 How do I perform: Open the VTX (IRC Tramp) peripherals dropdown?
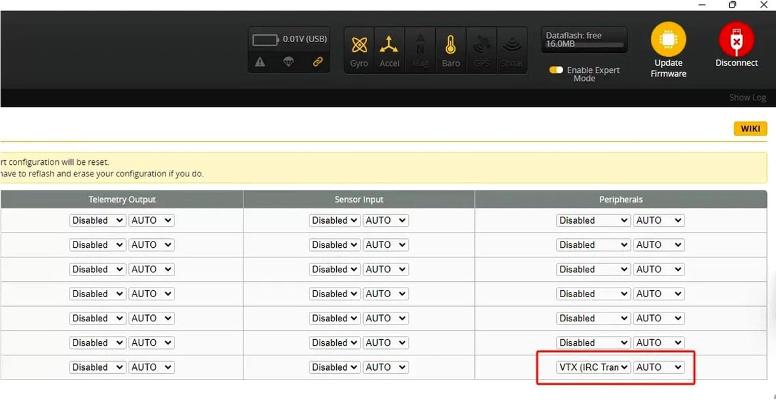[x=593, y=367]
